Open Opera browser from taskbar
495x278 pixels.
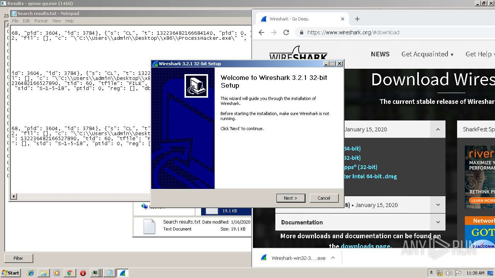(x=83, y=273)
